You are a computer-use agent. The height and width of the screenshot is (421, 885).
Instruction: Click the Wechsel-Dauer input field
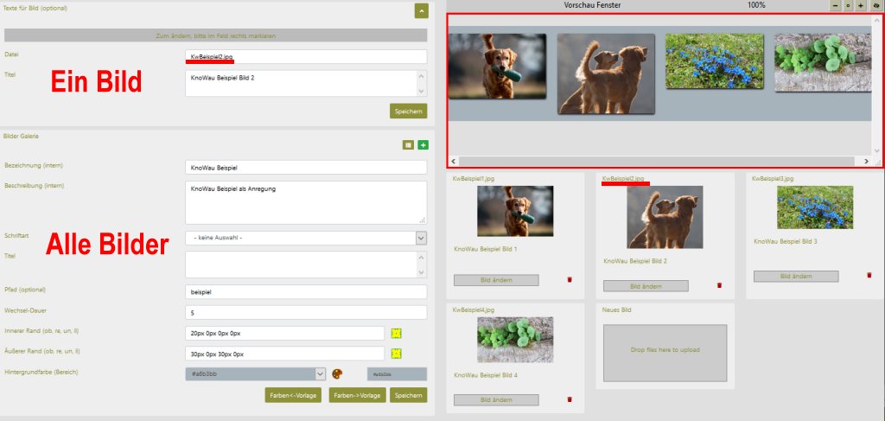306,312
